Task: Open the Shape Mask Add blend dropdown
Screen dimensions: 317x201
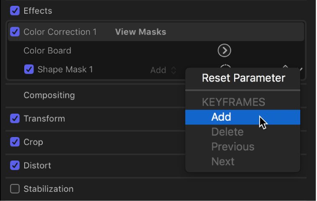Action: point(163,70)
